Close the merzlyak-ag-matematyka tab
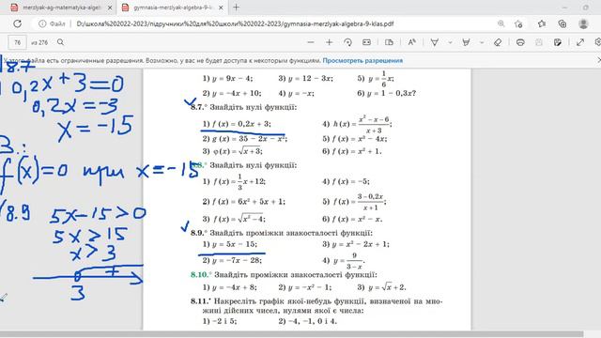The image size is (601, 338). [110, 8]
